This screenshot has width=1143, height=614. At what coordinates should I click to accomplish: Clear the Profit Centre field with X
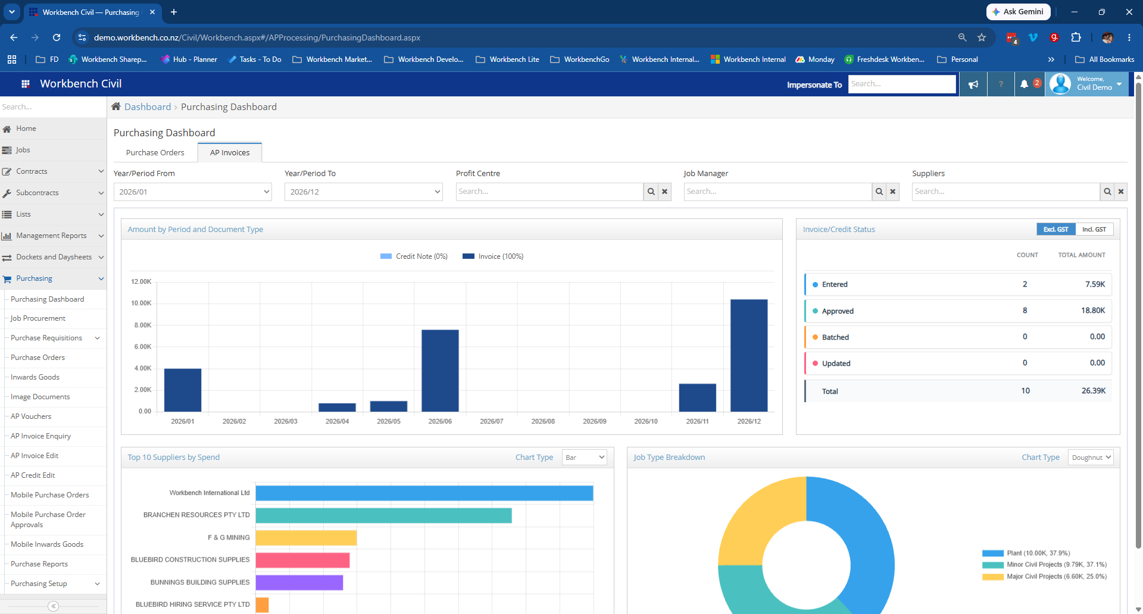pyautogui.click(x=665, y=192)
